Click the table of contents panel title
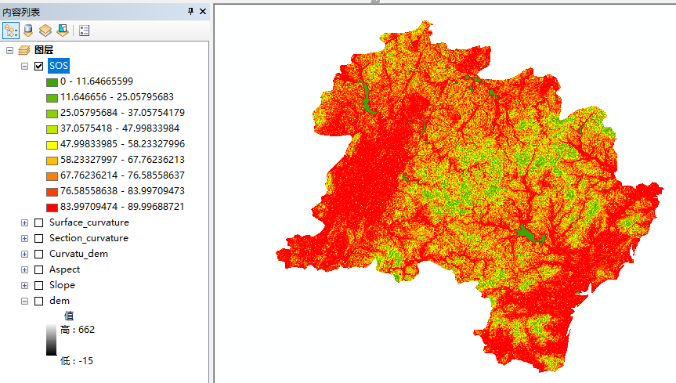 [x=21, y=12]
